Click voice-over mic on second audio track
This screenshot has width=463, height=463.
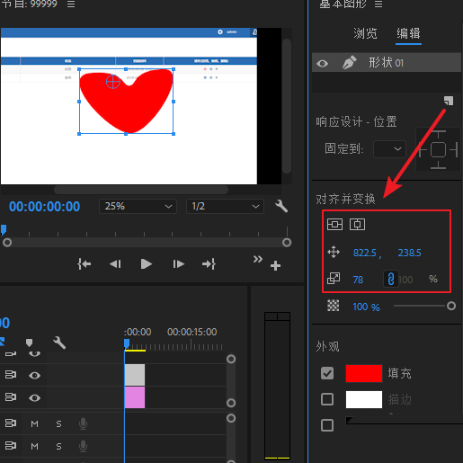(83, 446)
